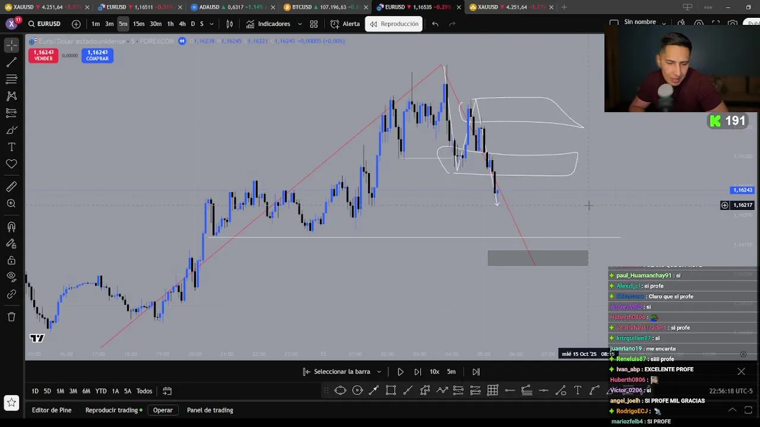Toggle stay in drawing mode pencil-lock
Image resolution: width=760 pixels, height=427 pixels.
tap(11, 243)
